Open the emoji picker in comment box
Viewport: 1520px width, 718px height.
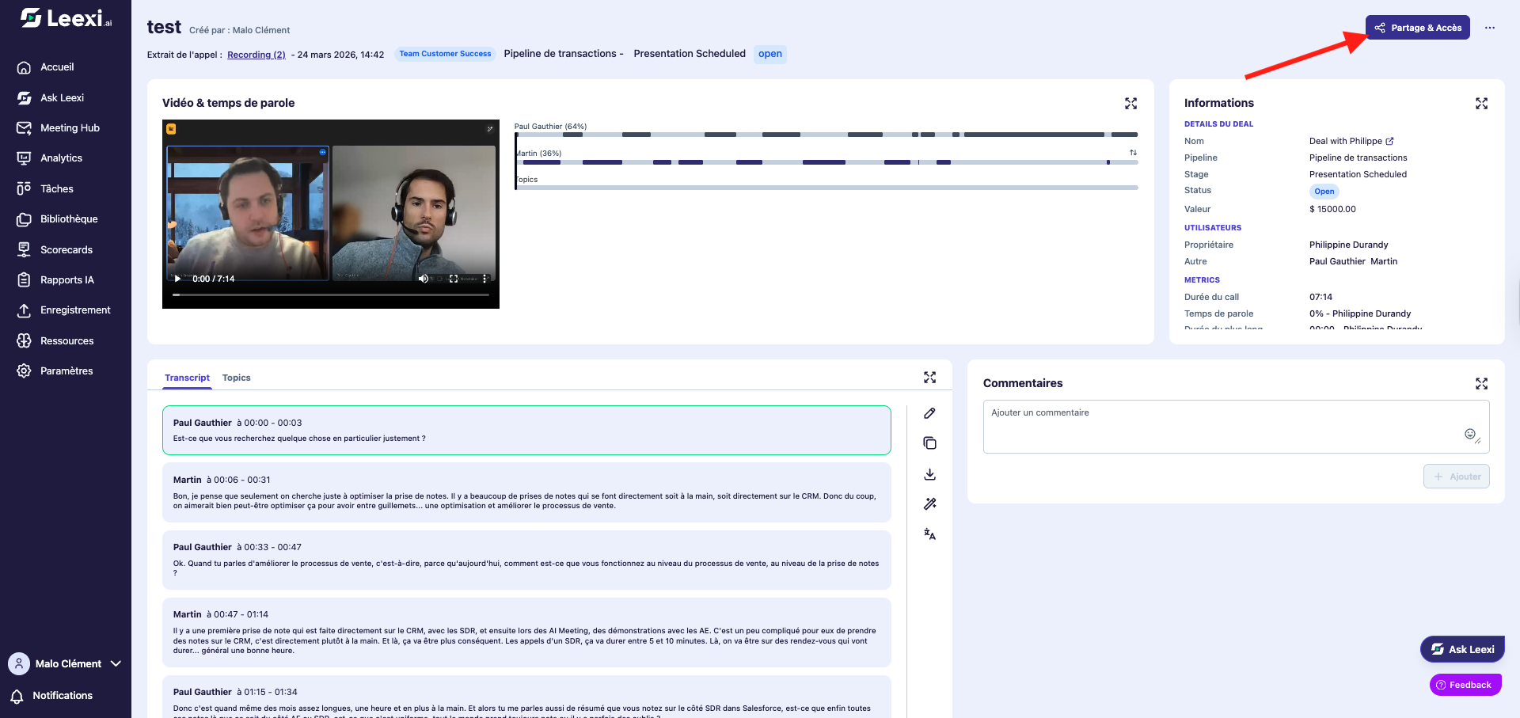pyautogui.click(x=1469, y=434)
